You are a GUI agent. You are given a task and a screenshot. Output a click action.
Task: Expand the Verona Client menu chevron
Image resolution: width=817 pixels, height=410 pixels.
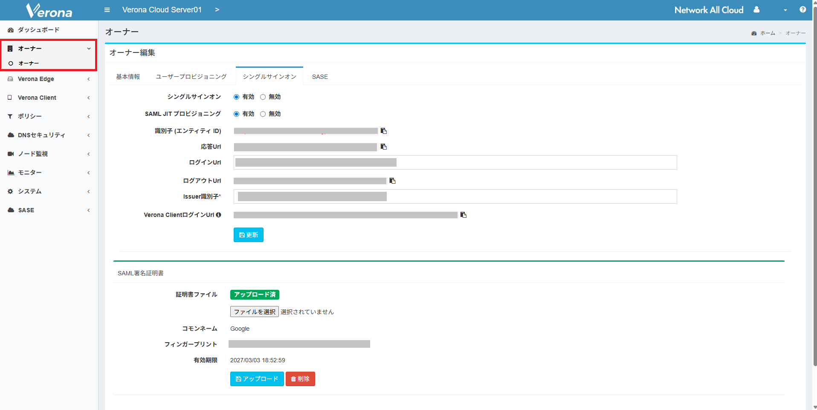point(89,98)
